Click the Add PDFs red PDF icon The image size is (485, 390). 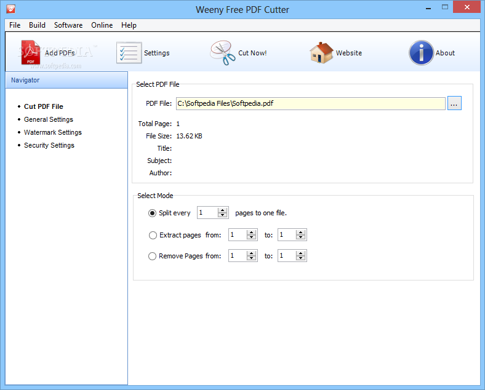tap(30, 52)
